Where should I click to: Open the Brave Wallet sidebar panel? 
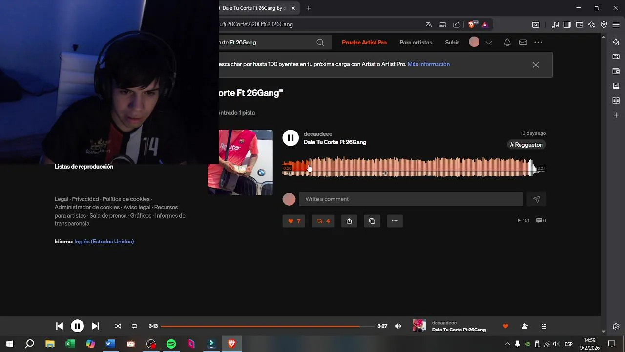[x=616, y=71]
